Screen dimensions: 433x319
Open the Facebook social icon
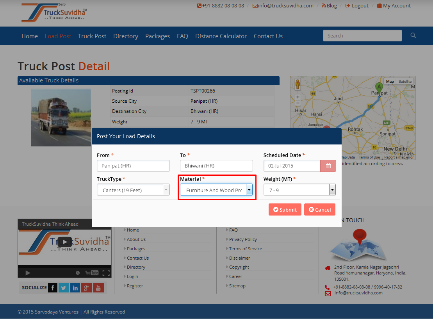(x=53, y=288)
